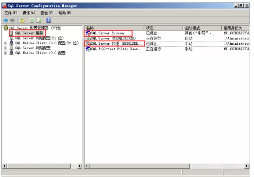Screen dimensions: 254x177
Task: Click 正在运行 status of SQL Server (MSSQLSERVER)
Action: click(153, 38)
